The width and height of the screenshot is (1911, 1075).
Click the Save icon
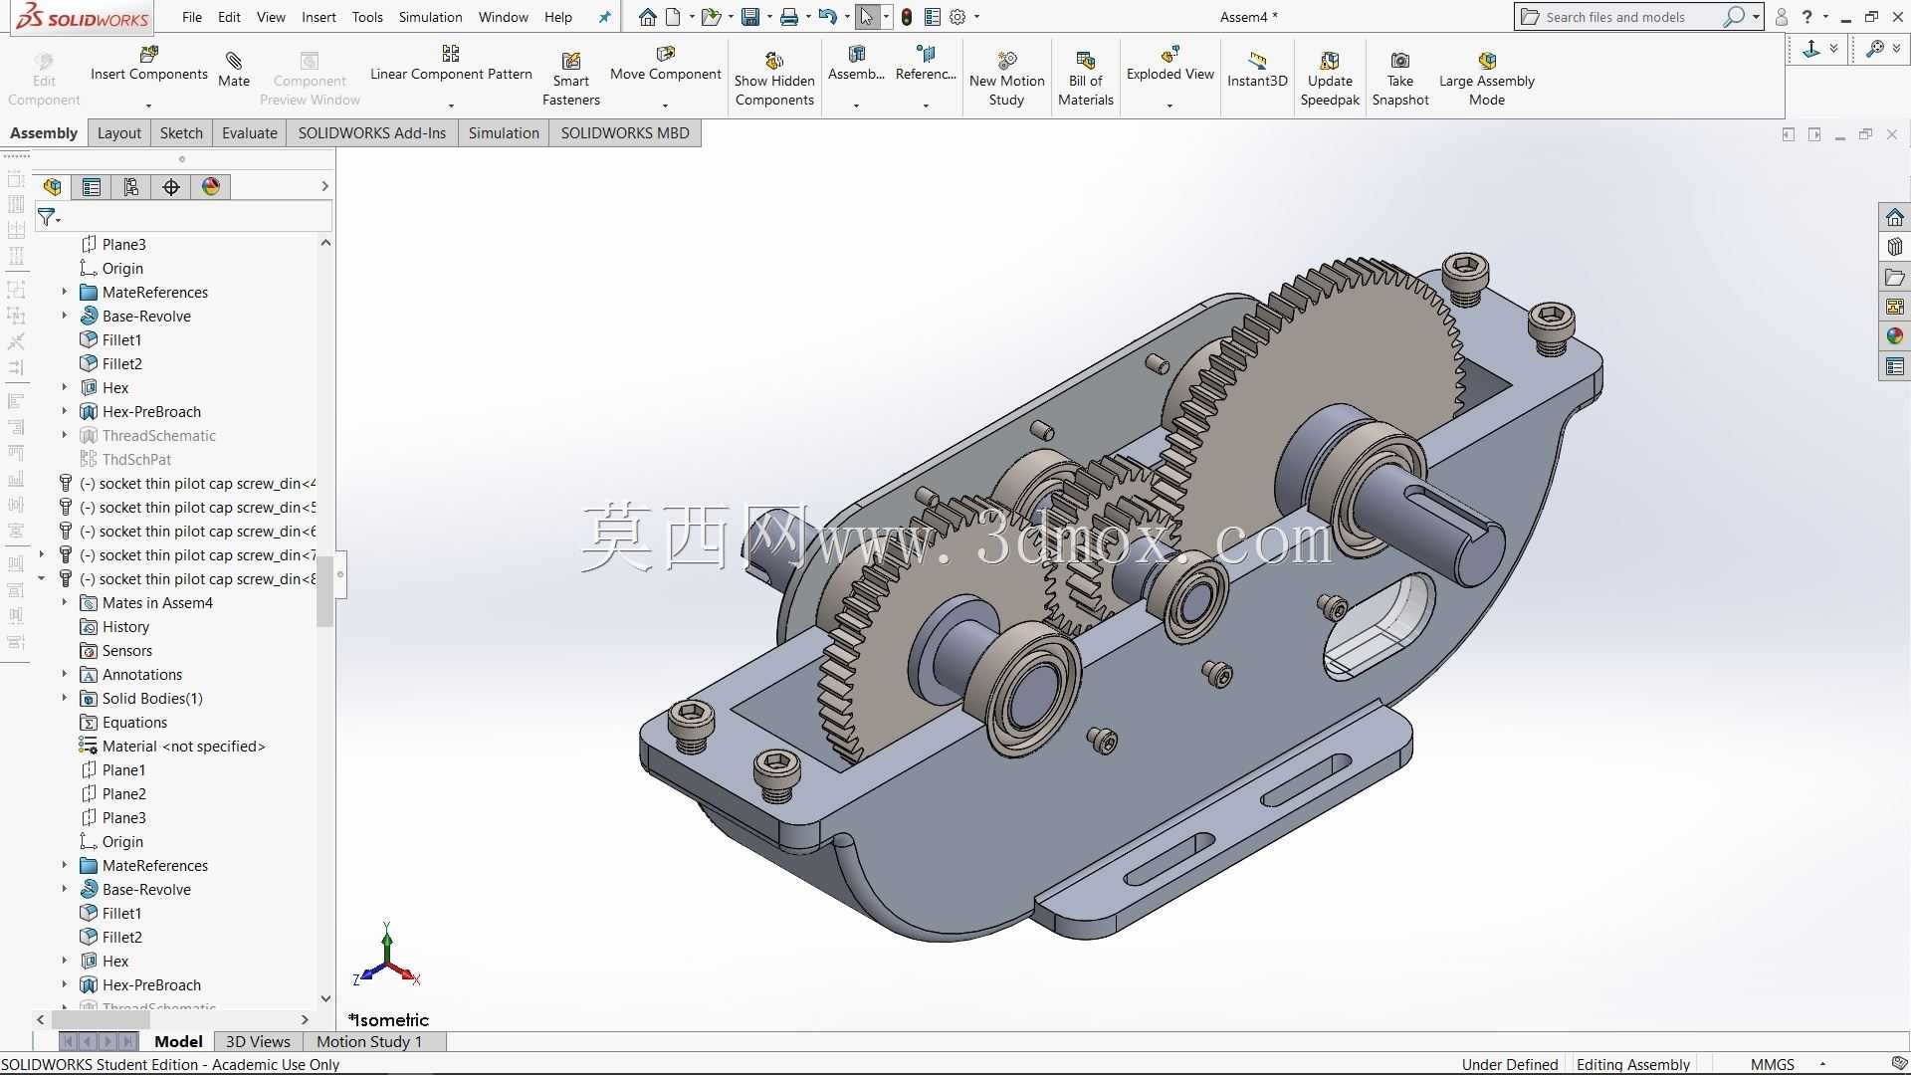point(750,17)
